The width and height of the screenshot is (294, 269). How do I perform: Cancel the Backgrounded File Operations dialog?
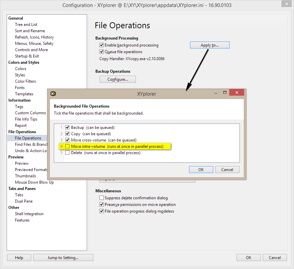click(227, 169)
